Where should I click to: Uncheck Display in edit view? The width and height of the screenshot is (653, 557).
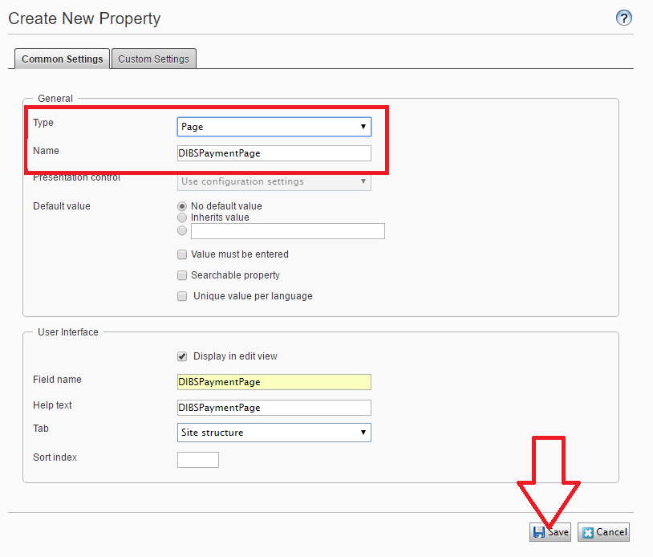182,356
